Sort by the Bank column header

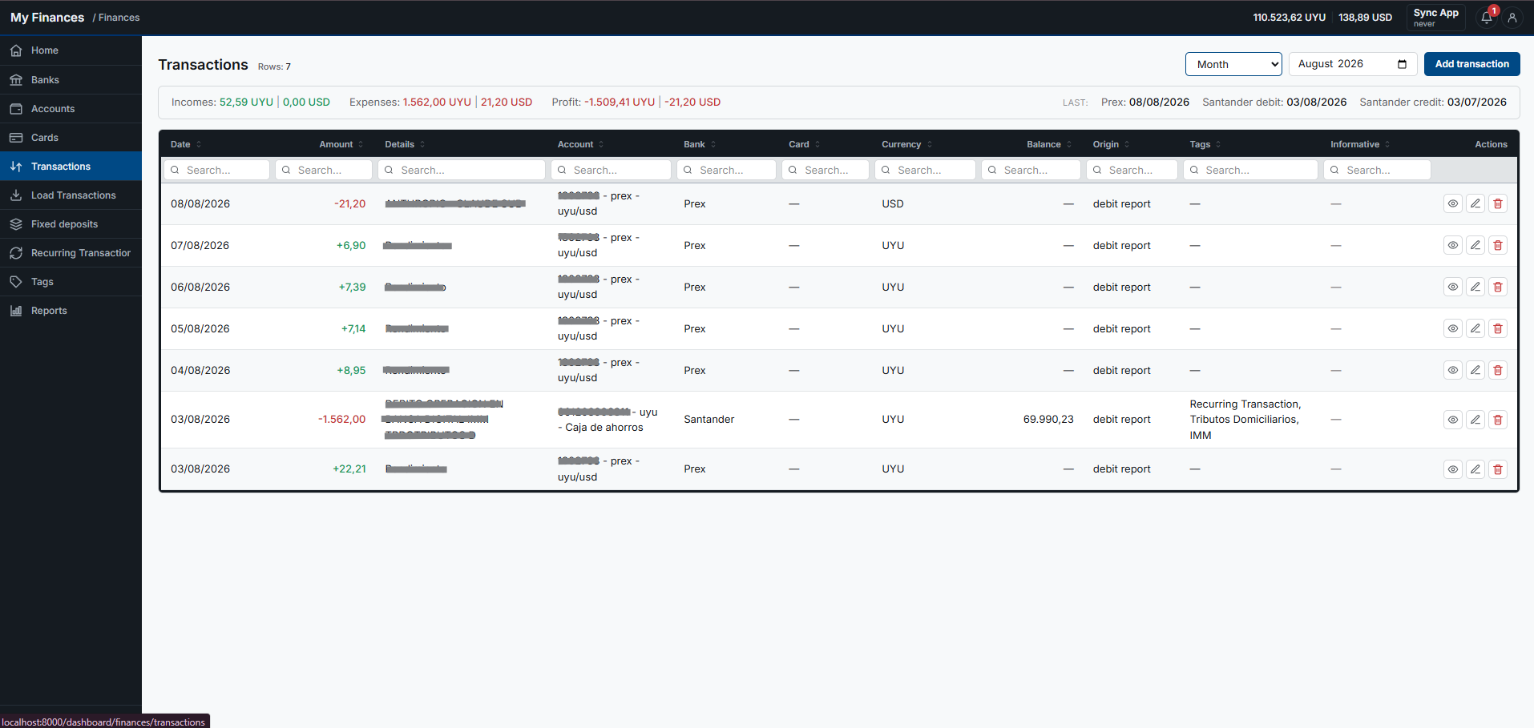coord(700,144)
